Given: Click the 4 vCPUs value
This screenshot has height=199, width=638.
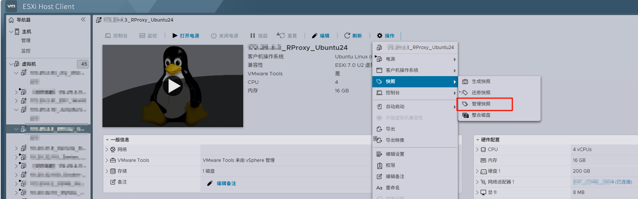Looking at the screenshot, I should [582, 150].
